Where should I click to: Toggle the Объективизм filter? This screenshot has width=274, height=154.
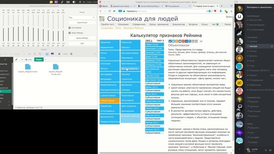point(110,101)
